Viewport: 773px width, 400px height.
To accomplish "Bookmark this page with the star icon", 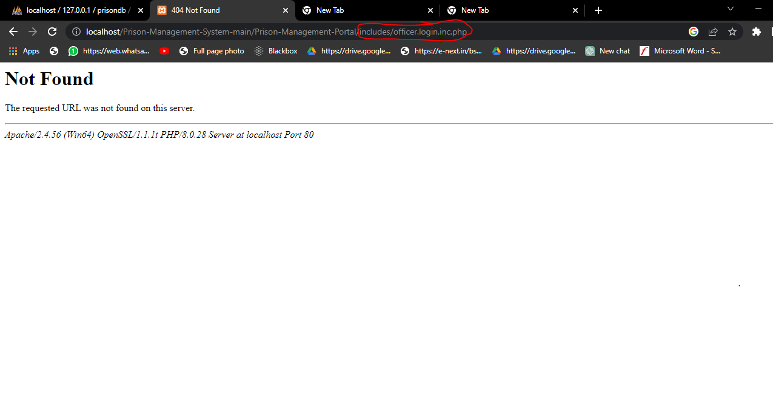I will pos(732,31).
